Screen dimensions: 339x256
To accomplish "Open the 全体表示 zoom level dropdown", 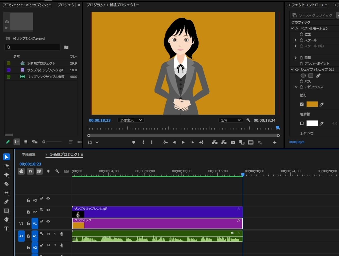I will (x=131, y=120).
